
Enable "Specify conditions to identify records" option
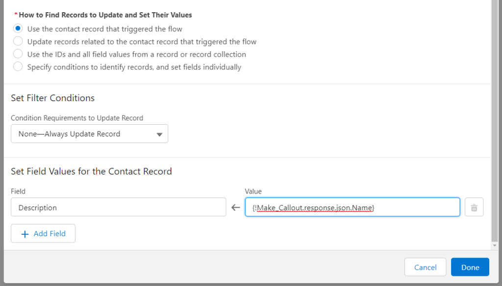18,67
